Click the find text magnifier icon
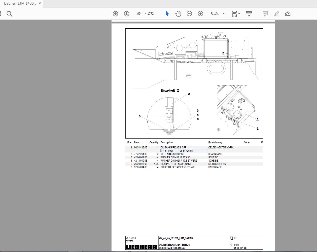The width and height of the screenshot is (317, 252). coord(9,14)
